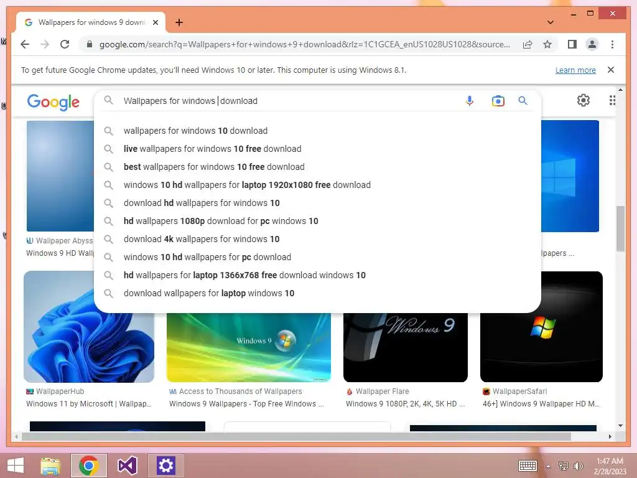Open the PC settings gear on taskbar
Viewport: 637px width, 478px height.
pyautogui.click(x=165, y=466)
